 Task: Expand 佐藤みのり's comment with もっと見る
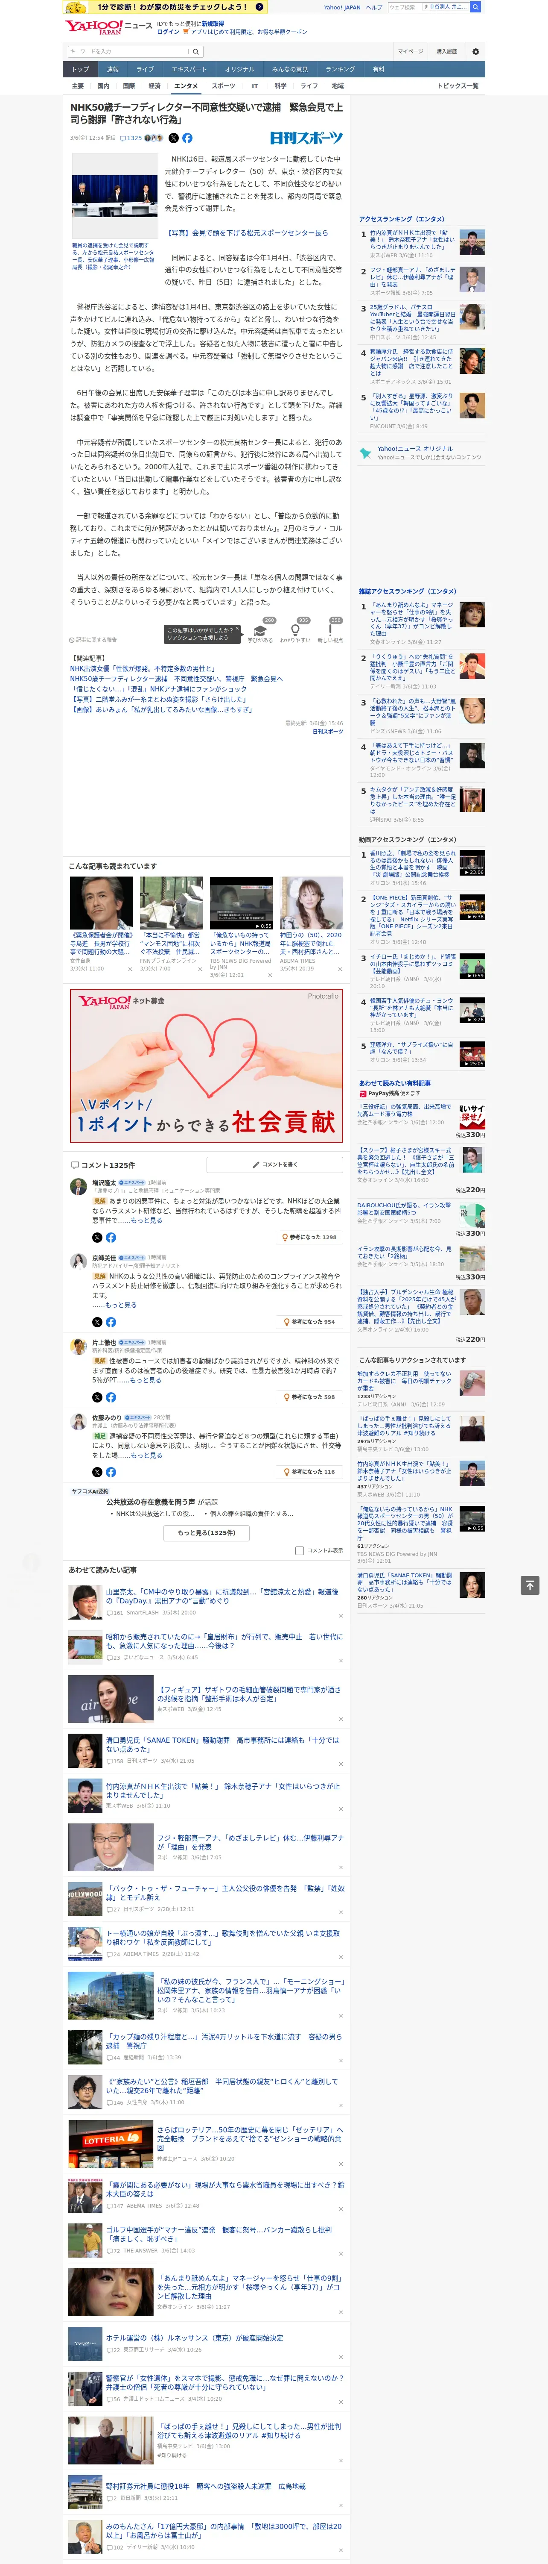point(146,1454)
